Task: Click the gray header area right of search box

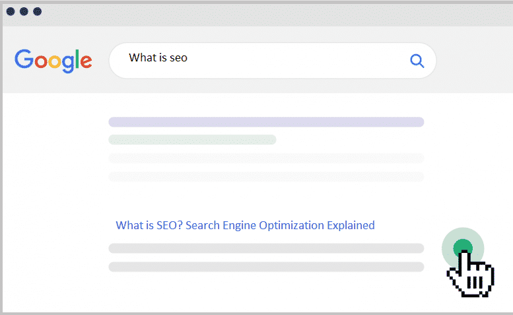Action: [475, 61]
